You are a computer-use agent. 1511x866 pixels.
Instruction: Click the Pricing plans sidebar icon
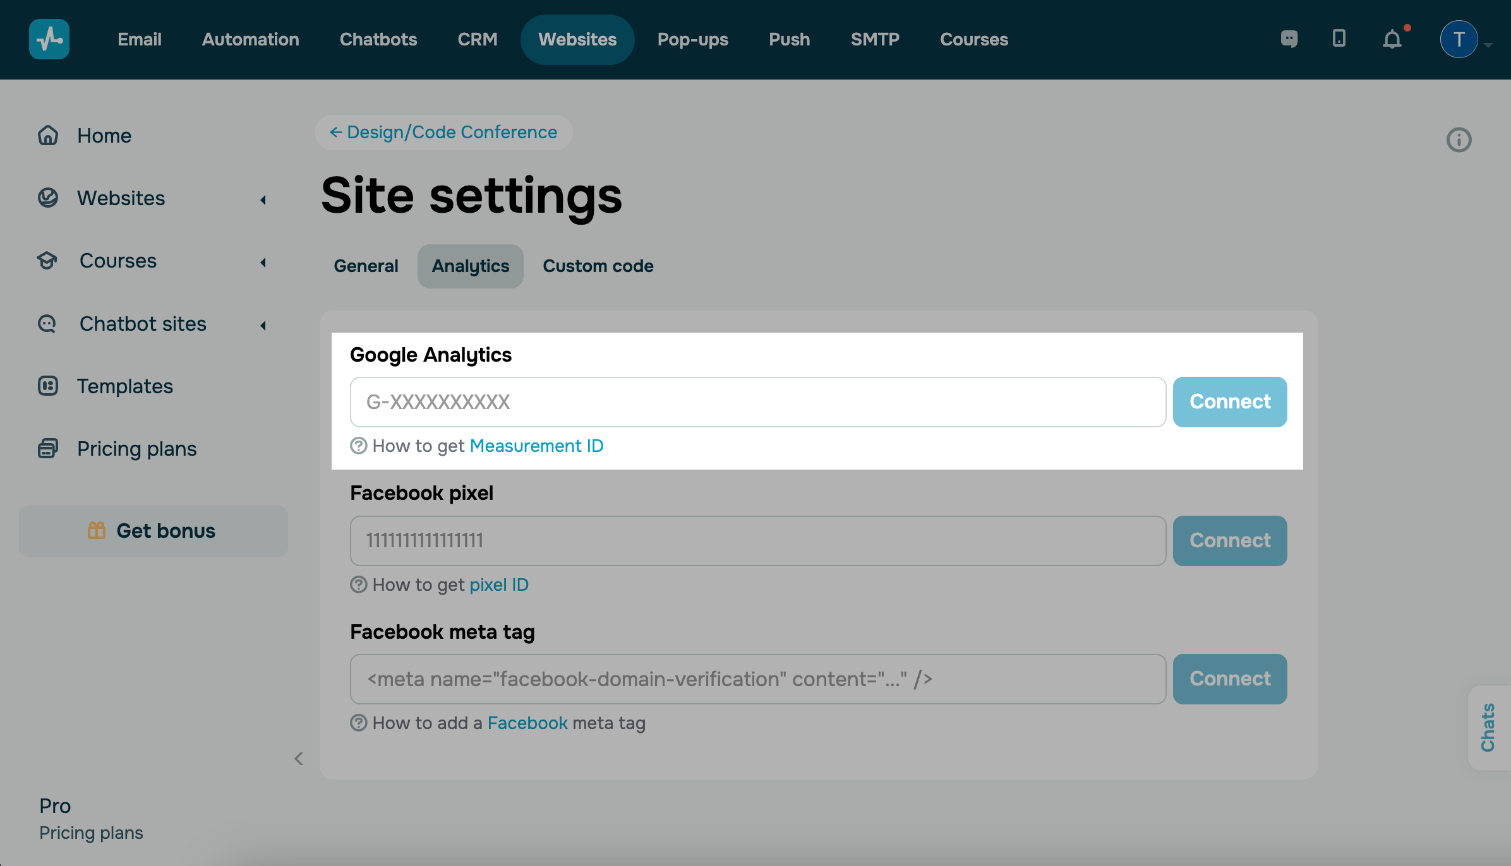coord(48,448)
